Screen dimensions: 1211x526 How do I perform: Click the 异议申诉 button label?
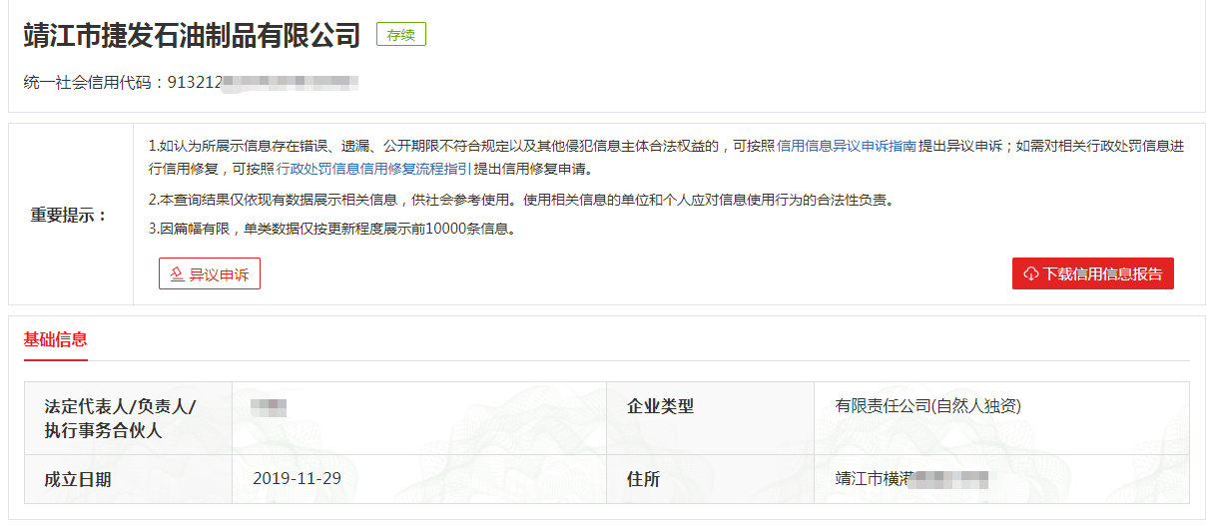pos(219,274)
